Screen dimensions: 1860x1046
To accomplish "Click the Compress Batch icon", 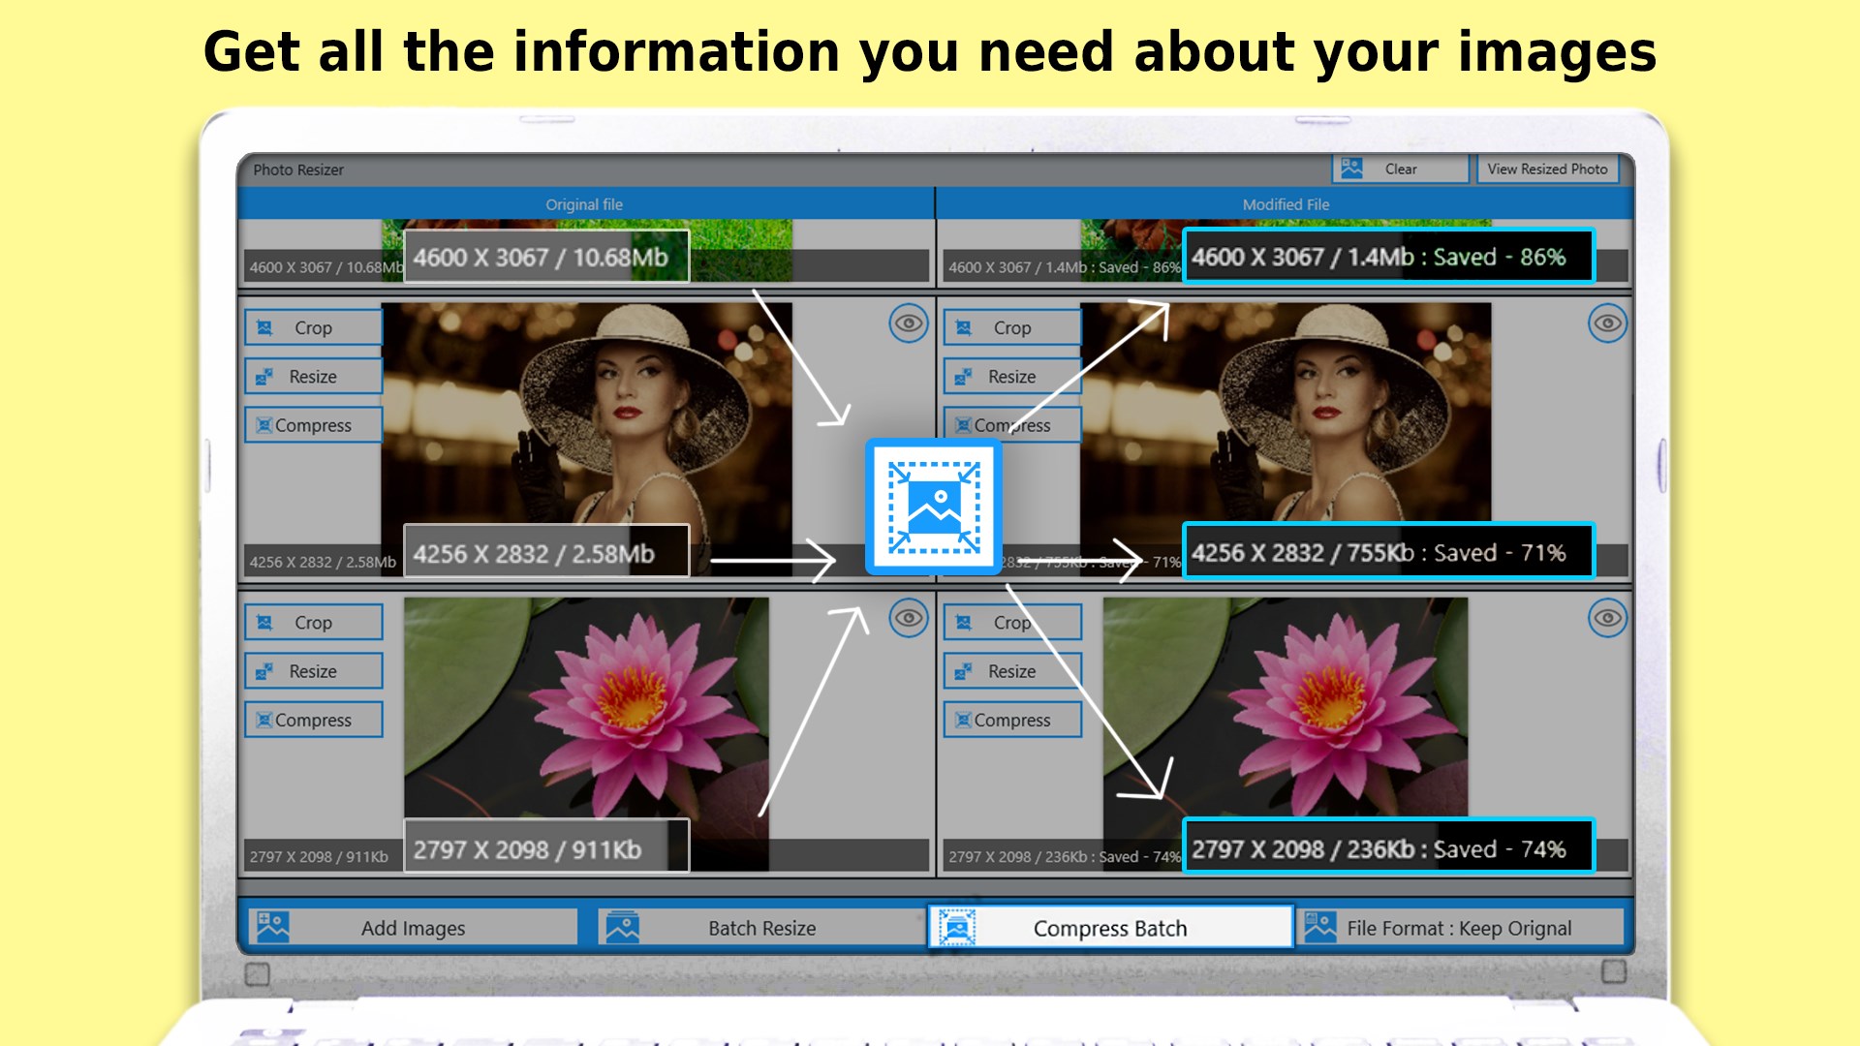I will pos(957,927).
